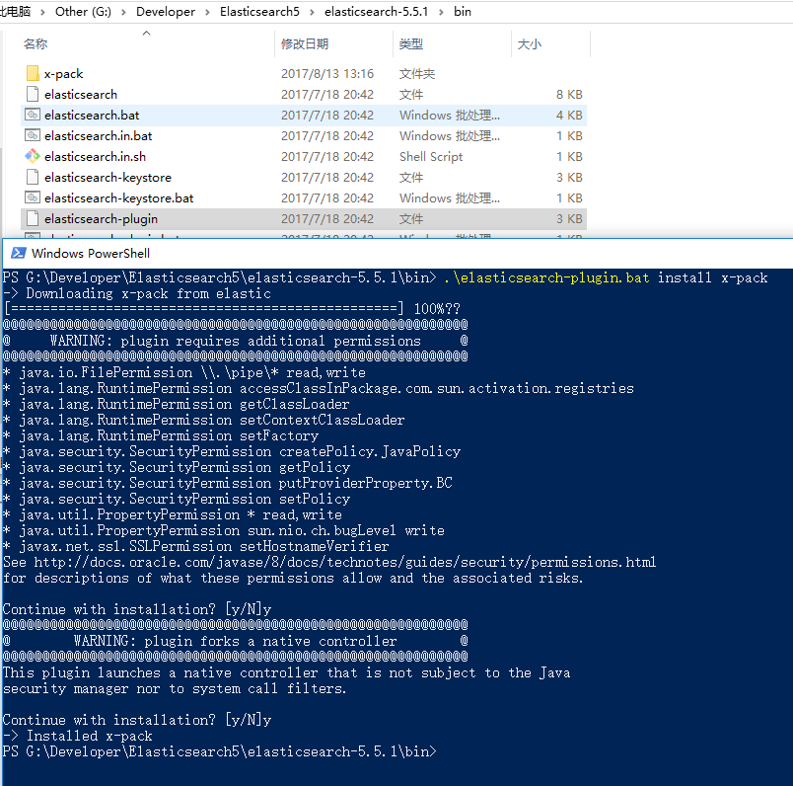Image resolution: width=793 pixels, height=786 pixels.
Task: Click the java.io.FilePermission pipe line
Action: pos(184,372)
